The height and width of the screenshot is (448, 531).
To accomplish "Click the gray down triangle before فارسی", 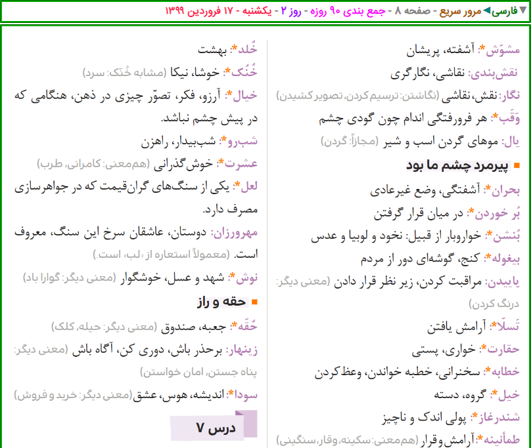I will pyautogui.click(x=523, y=10).
